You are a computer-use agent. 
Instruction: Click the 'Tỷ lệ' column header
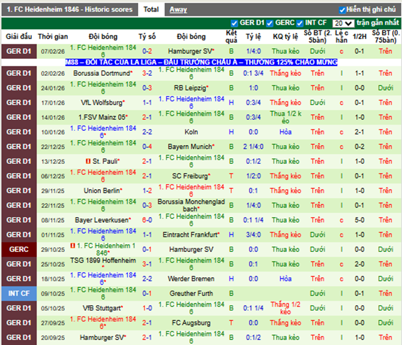(x=253, y=37)
